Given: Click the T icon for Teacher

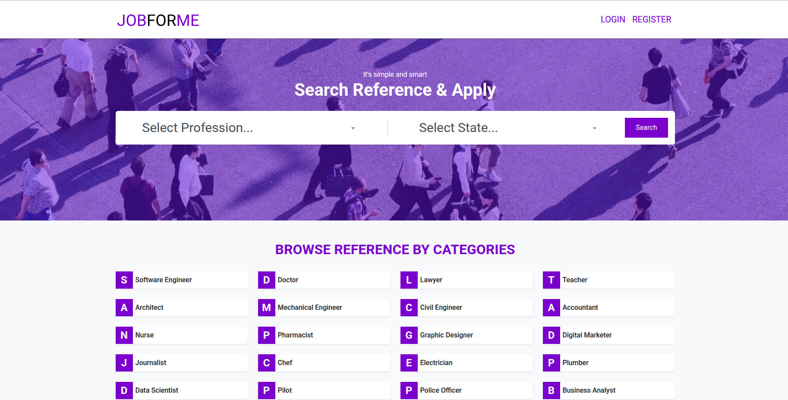Looking at the screenshot, I should click(552, 280).
